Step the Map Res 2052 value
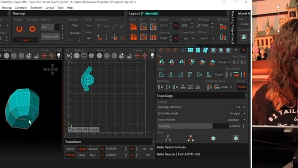This screenshot has height=168, width=298. click(x=192, y=26)
